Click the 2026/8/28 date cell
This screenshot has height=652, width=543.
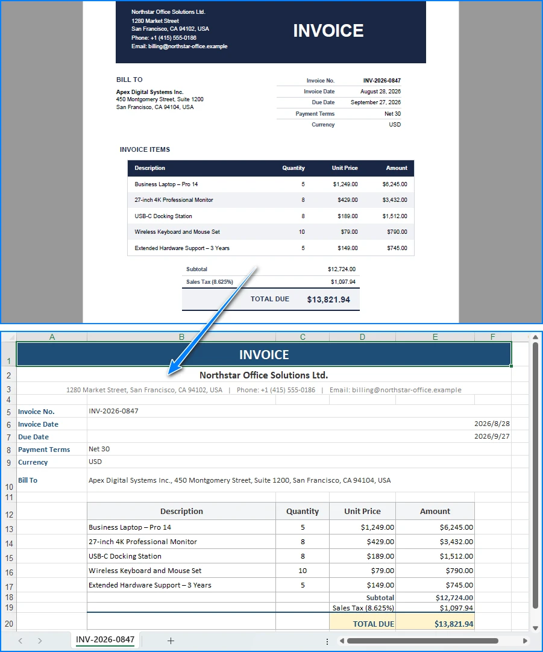click(299, 424)
